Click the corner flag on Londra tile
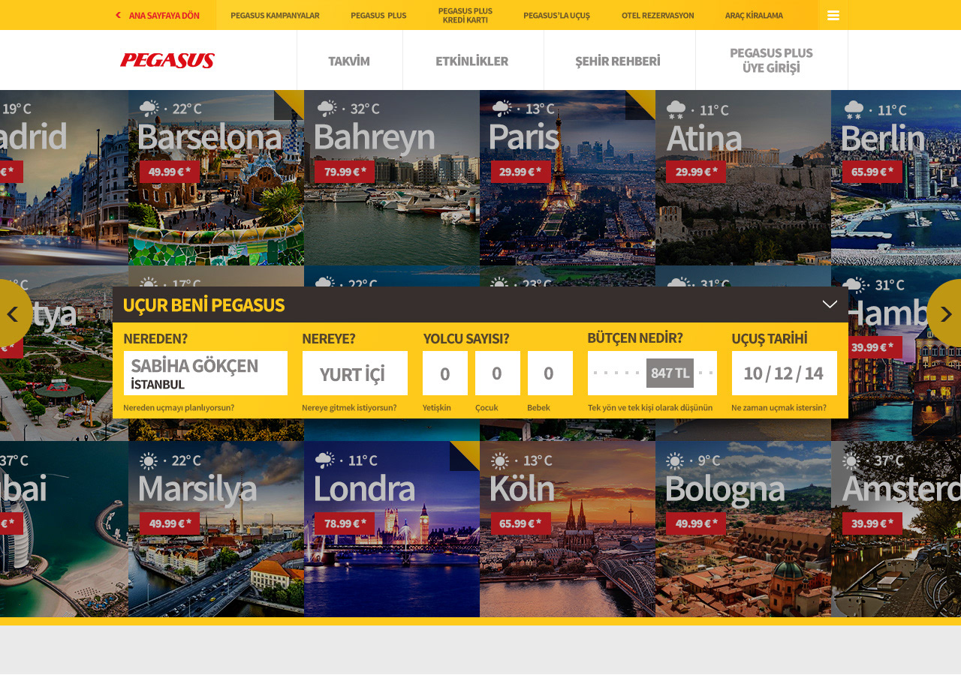This screenshot has width=961, height=675. [x=465, y=456]
